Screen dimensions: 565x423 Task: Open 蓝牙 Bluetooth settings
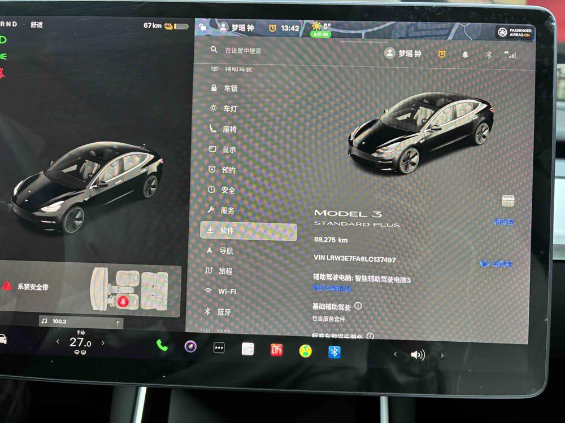[x=218, y=311]
